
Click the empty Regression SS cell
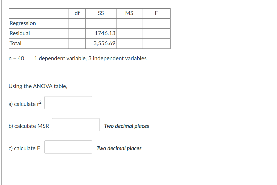point(101,23)
